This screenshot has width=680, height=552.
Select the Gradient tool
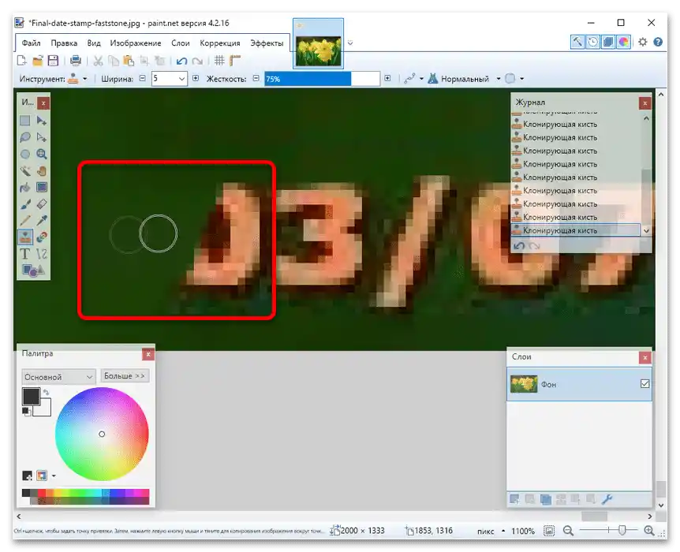pos(42,188)
